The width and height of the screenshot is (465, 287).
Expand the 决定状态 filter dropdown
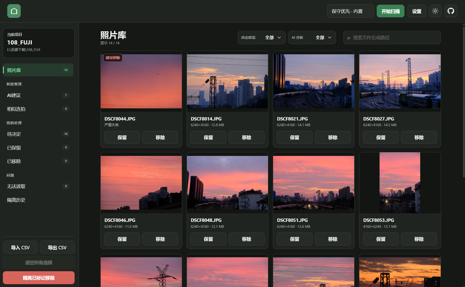coord(261,37)
